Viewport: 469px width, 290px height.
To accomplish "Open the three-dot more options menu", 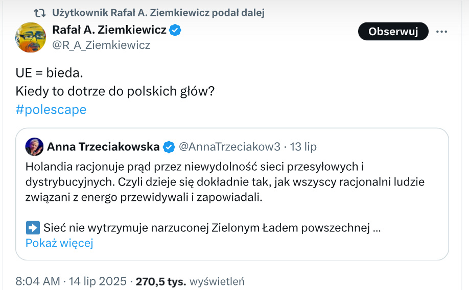I will (x=441, y=32).
